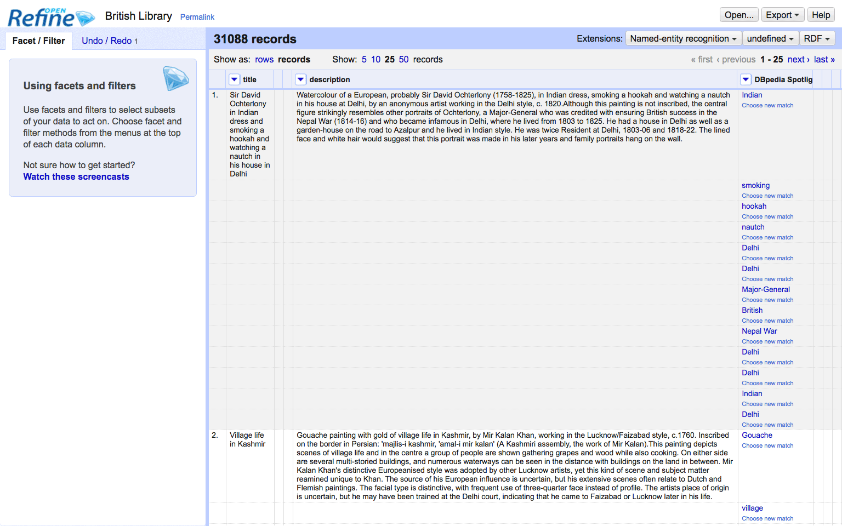Open the title column menu arrow
Viewport: 842px width, 526px height.
pyautogui.click(x=234, y=79)
